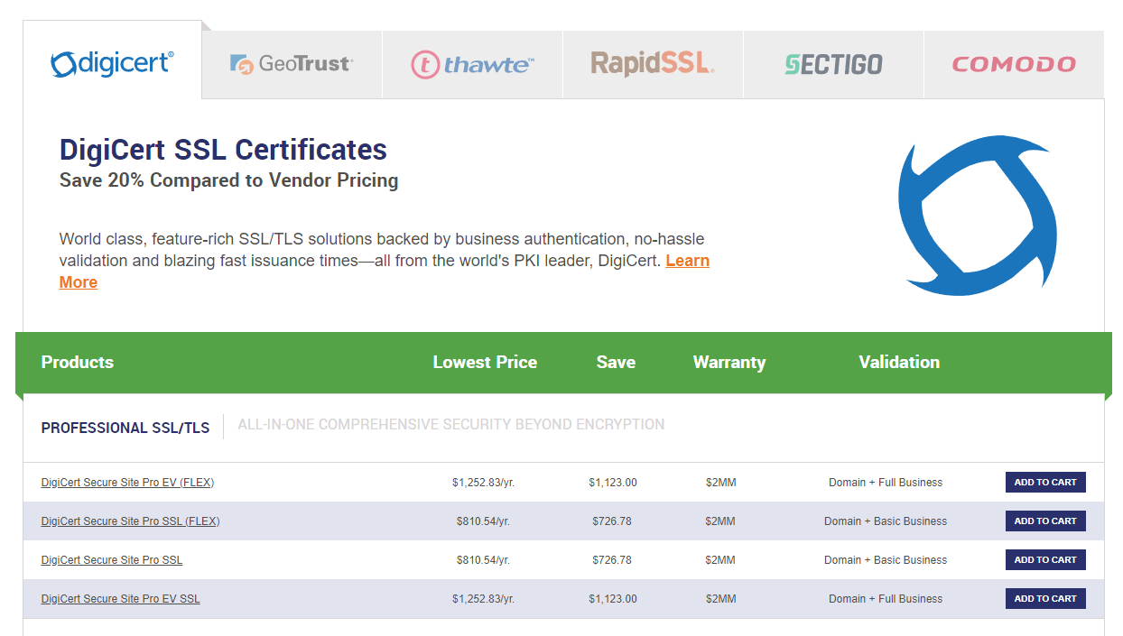Open DigiCert Secure Site Pro EV (FLEX)
This screenshot has width=1123, height=636.
pos(127,483)
